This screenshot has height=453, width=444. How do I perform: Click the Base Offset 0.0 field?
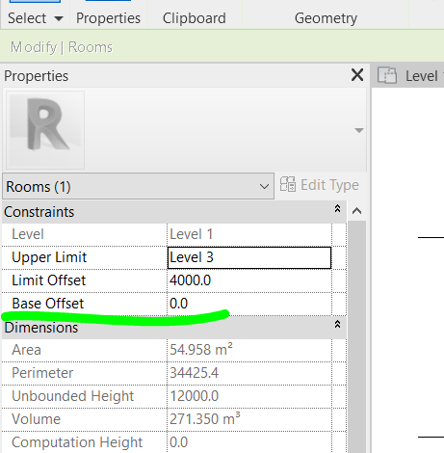(x=249, y=304)
